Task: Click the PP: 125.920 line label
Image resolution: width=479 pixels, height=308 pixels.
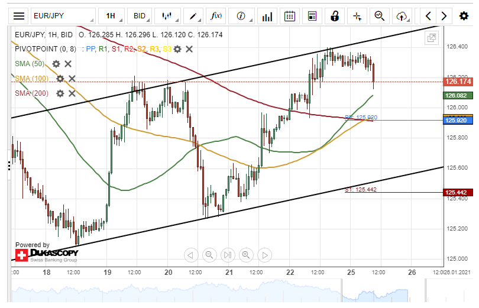Action: pos(361,117)
